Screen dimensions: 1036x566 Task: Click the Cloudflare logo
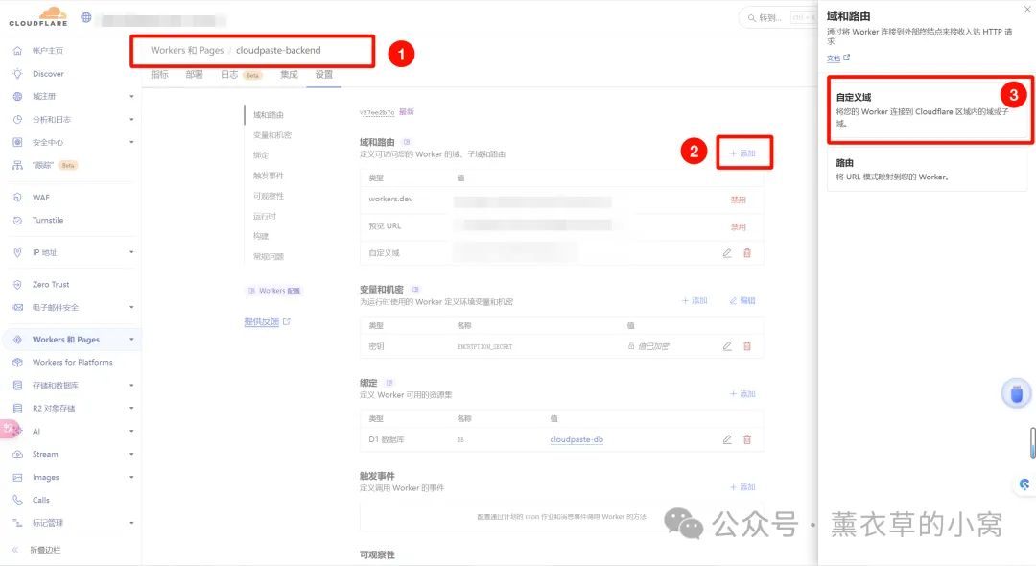[38, 16]
